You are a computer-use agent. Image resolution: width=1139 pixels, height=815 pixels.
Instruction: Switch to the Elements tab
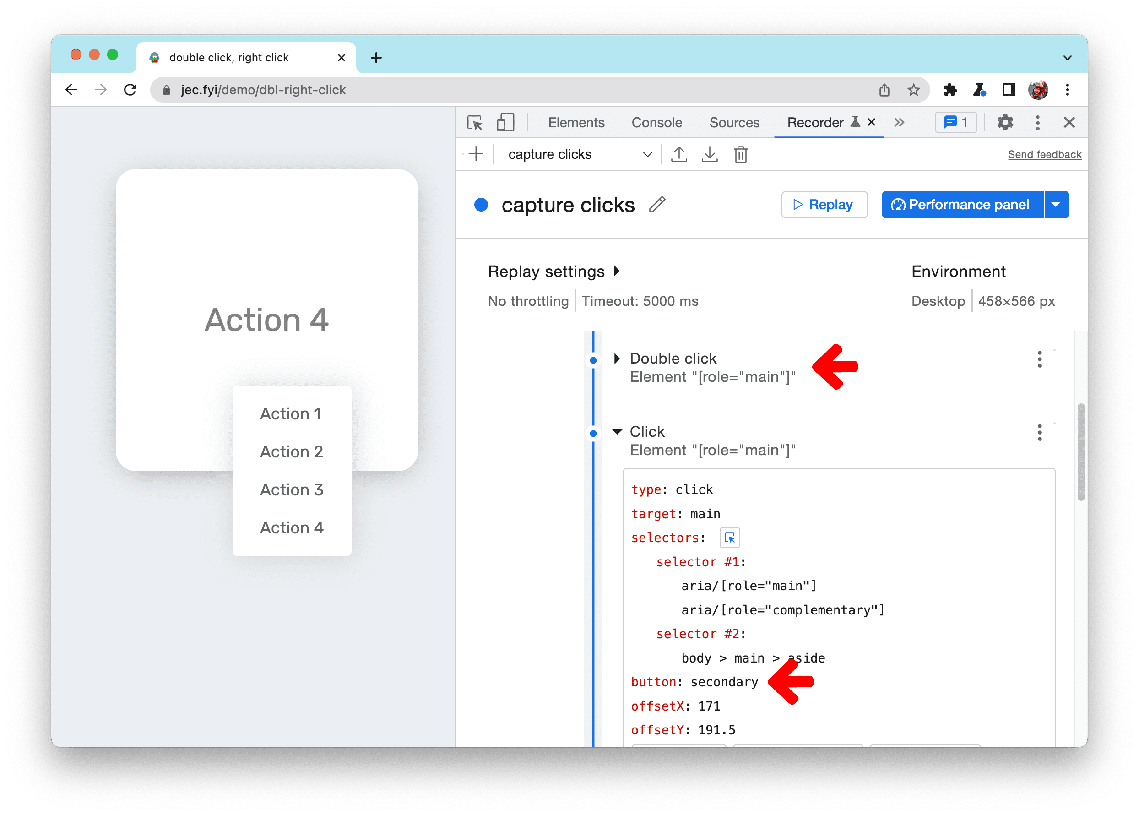click(575, 123)
